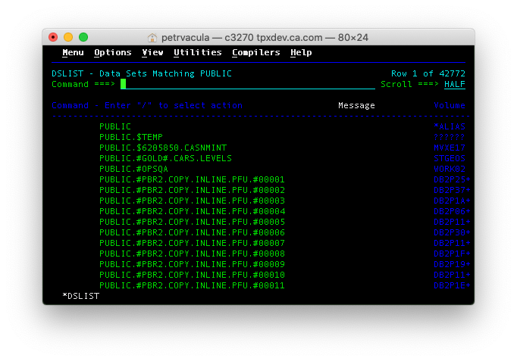Open the Options menu
Image resolution: width=517 pixels, height=361 pixels.
pos(113,53)
